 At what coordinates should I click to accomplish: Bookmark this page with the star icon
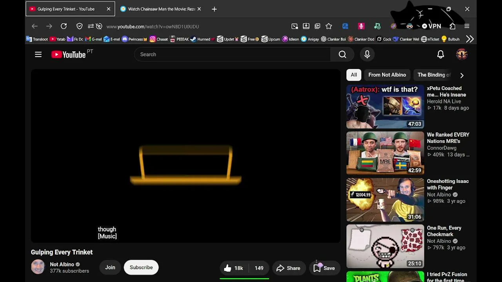click(329, 26)
